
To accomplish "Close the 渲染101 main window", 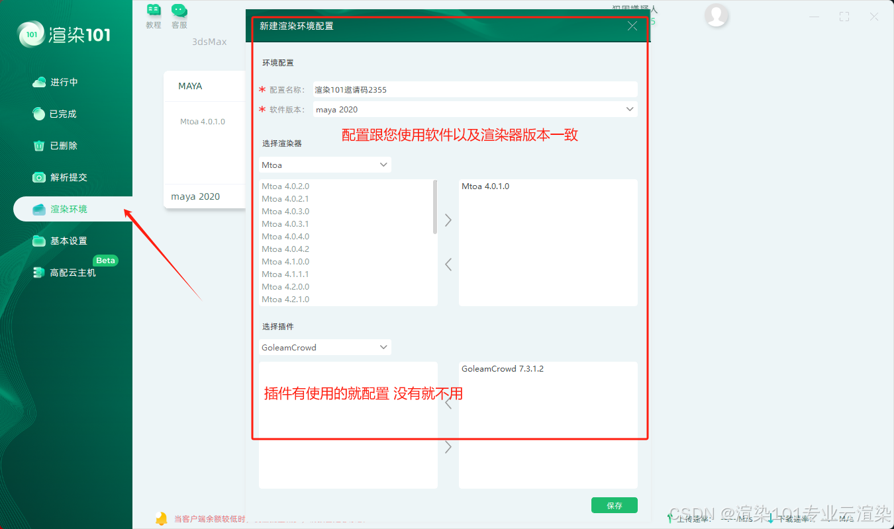I will coord(874,17).
